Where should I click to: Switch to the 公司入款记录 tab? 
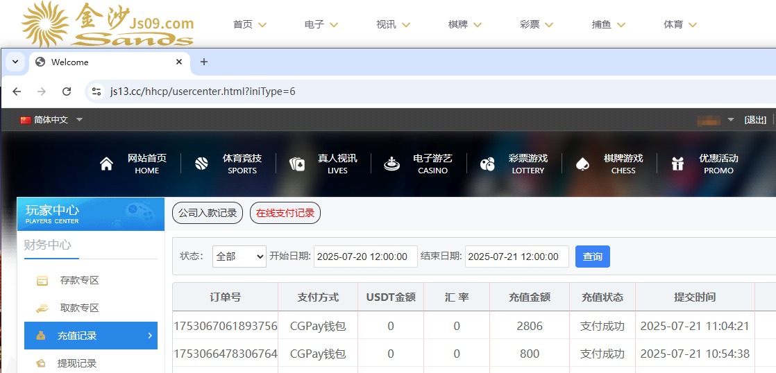pos(208,214)
